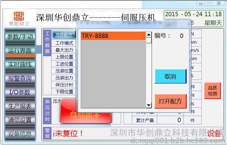
Task: Click 打开配方 to load recipe
Action: [170, 101]
